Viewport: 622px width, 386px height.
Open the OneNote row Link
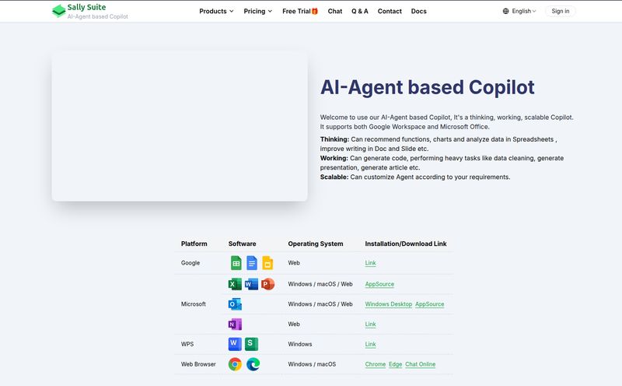pyautogui.click(x=370, y=324)
